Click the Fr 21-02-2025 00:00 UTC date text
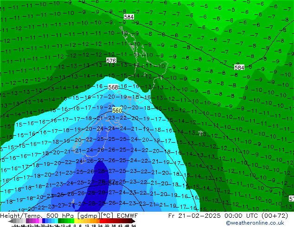294x227 pixels. [x=214, y=215]
